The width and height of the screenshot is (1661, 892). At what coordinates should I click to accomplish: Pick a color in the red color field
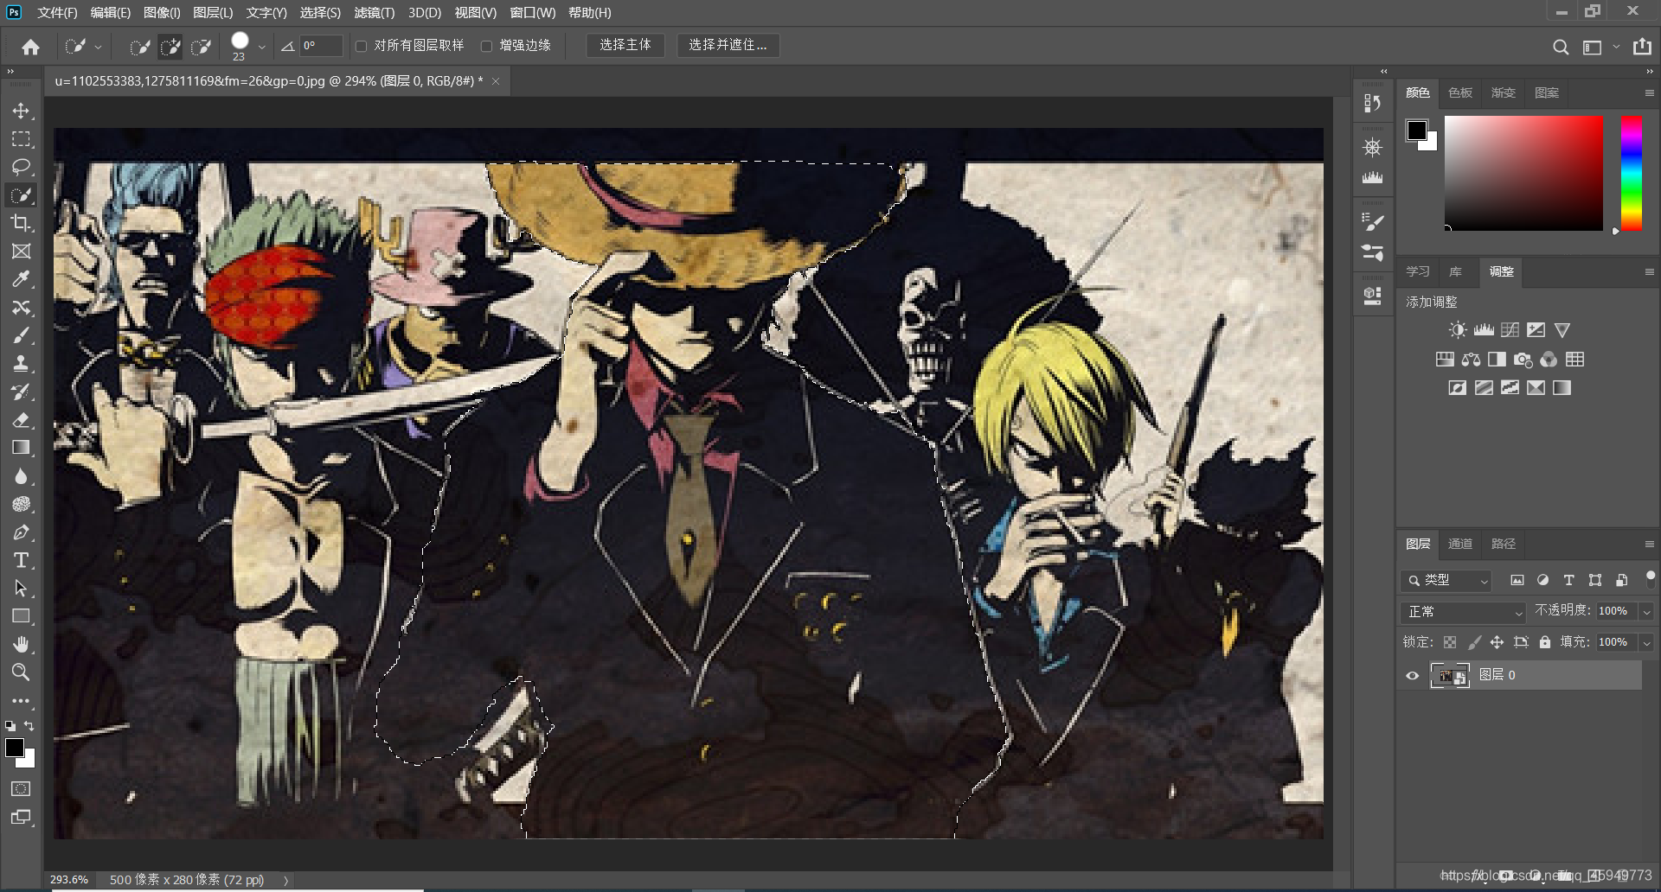(1523, 173)
